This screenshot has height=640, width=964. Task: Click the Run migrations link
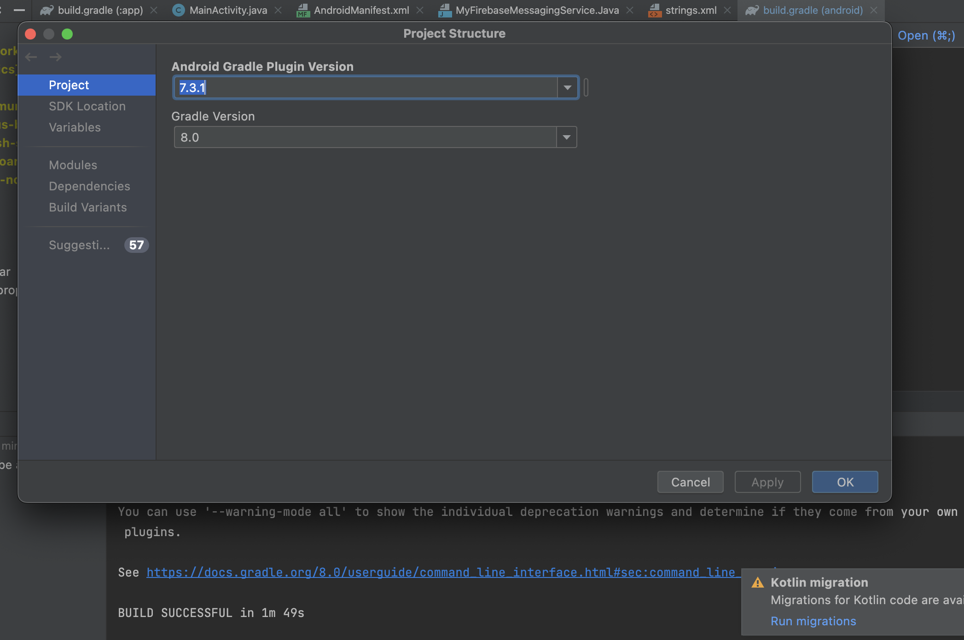(x=813, y=621)
